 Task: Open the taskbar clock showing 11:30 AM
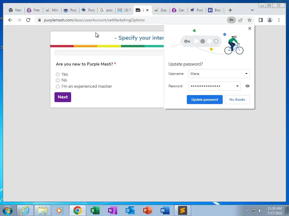coord(275,211)
